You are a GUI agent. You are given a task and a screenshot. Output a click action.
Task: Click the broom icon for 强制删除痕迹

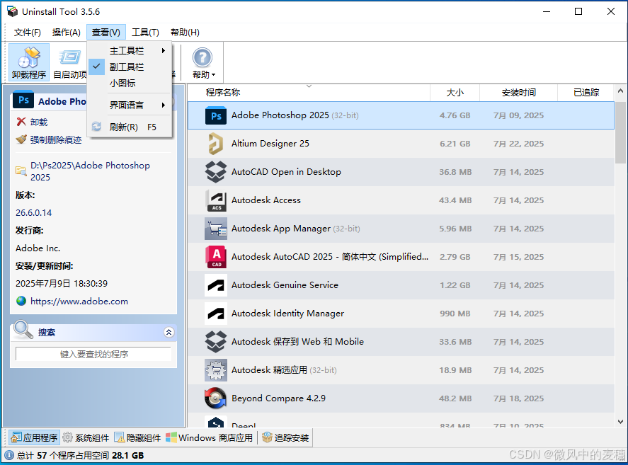21,139
